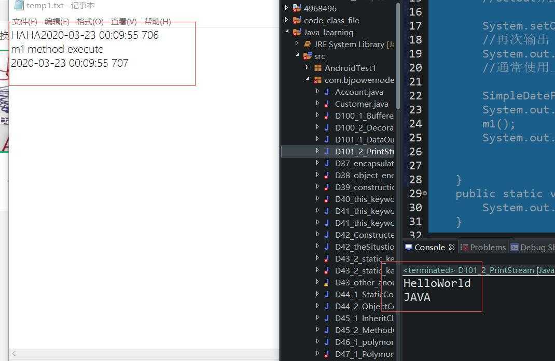Click the Customer.java file icon
Screen dimensions: 555x361
point(327,104)
